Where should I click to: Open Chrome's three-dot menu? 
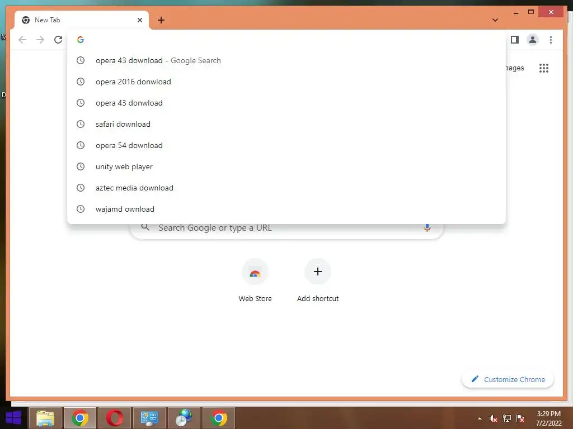click(551, 40)
